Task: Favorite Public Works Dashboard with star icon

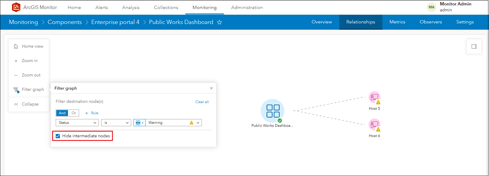Action: 219,22
